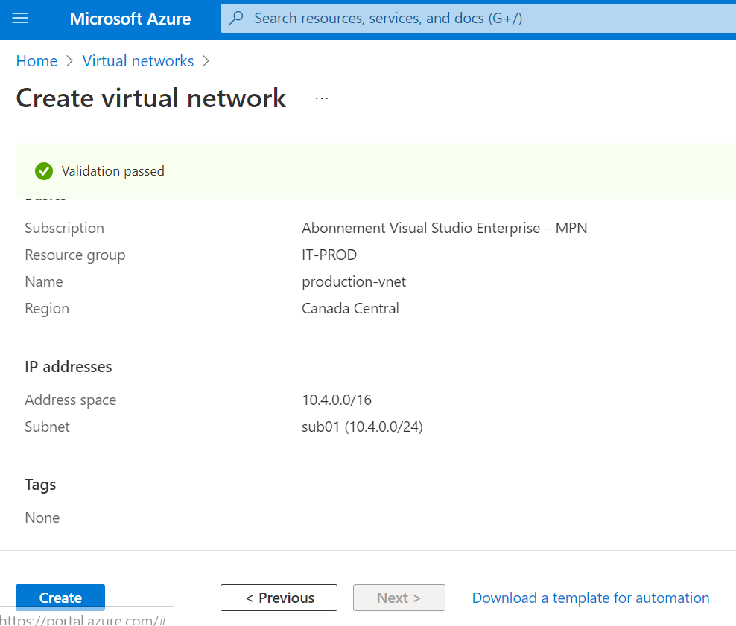Open the ellipsis more options menu
Screen dimensions: 736x626
[322, 98]
